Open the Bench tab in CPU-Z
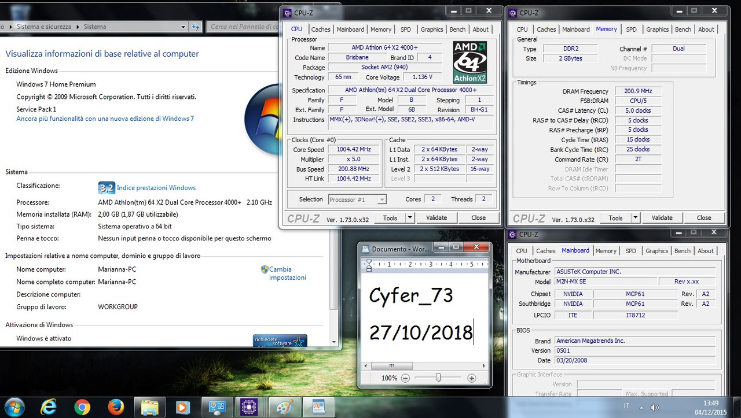The height and width of the screenshot is (418, 741). click(457, 29)
